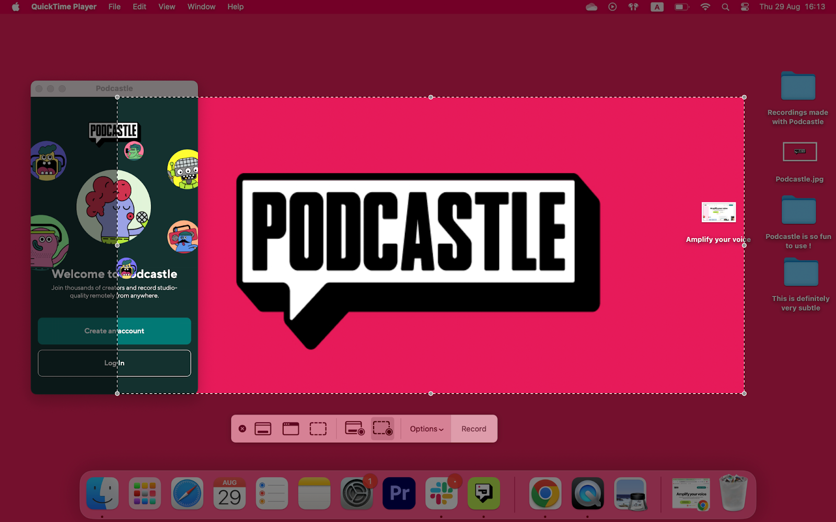Open the Edit menu
The image size is (836, 522).
tap(140, 7)
